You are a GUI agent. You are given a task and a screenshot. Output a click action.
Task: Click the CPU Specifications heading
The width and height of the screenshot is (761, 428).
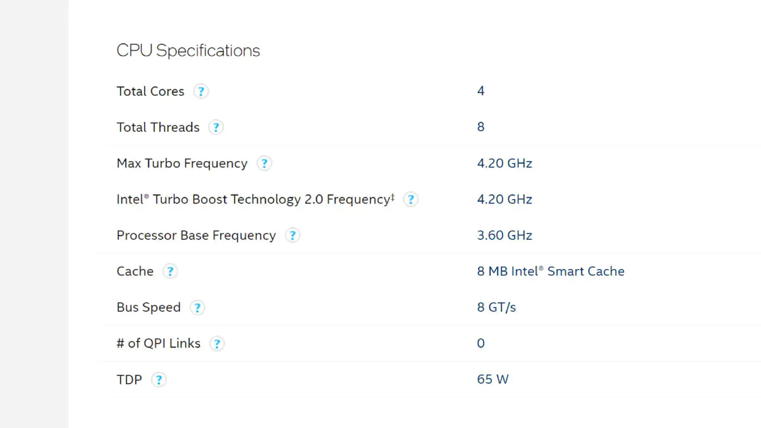pyautogui.click(x=188, y=51)
